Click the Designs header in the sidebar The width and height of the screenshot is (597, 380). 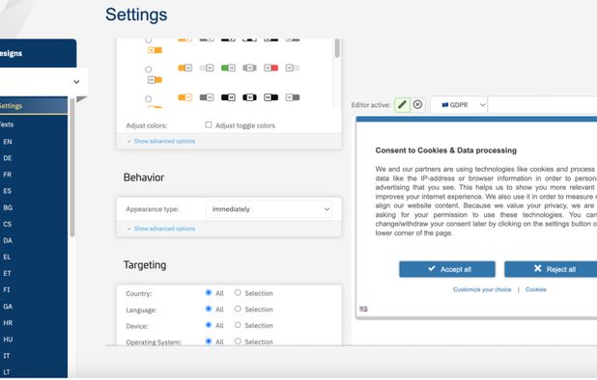pos(38,53)
